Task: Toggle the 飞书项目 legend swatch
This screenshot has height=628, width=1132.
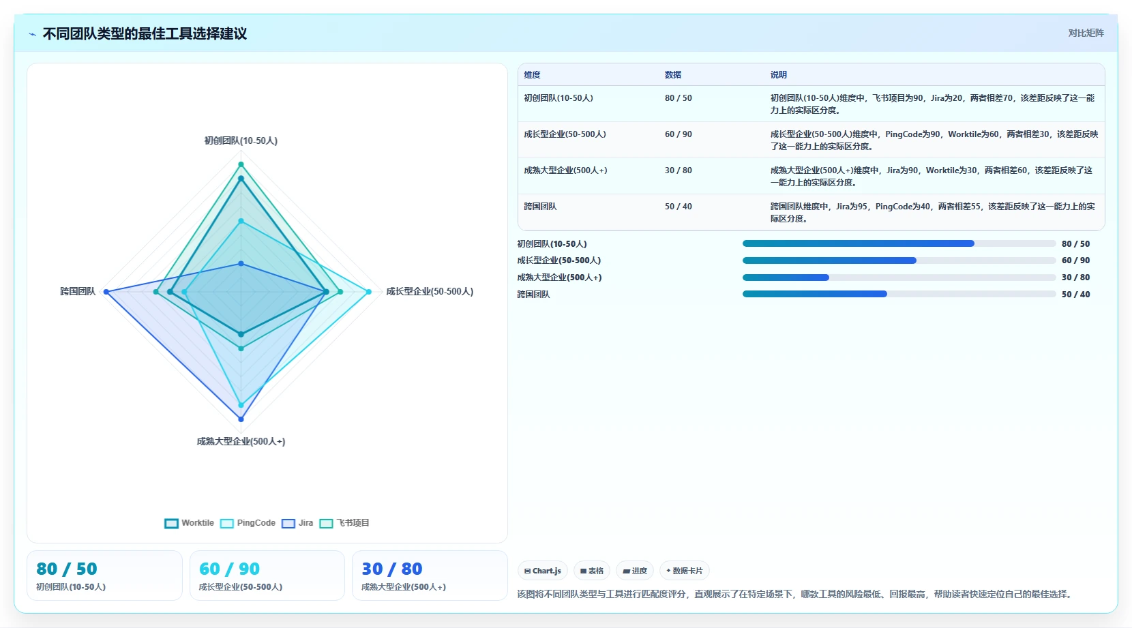Action: pos(326,523)
